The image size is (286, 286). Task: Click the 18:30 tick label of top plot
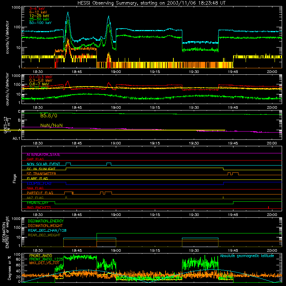[38, 72]
